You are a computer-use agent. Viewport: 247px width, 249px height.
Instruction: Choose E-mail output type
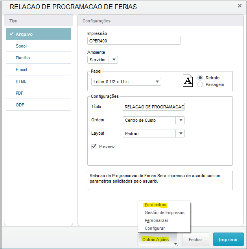point(39,70)
